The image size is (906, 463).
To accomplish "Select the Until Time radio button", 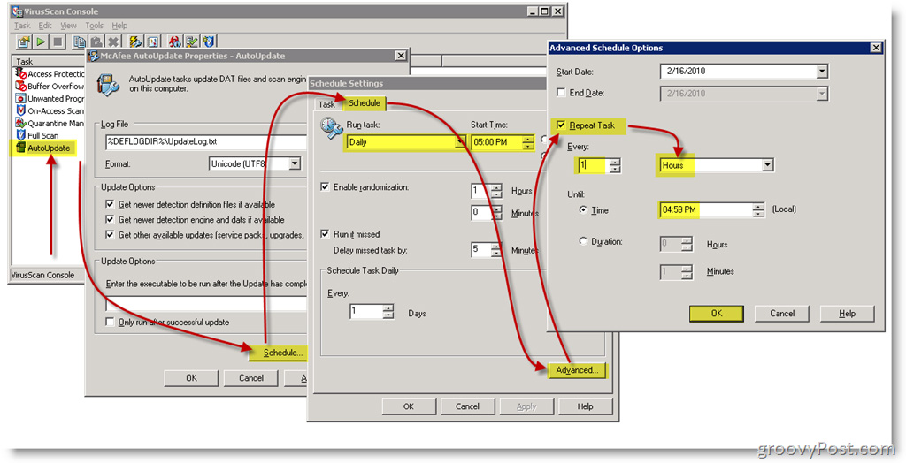I will coord(583,210).
